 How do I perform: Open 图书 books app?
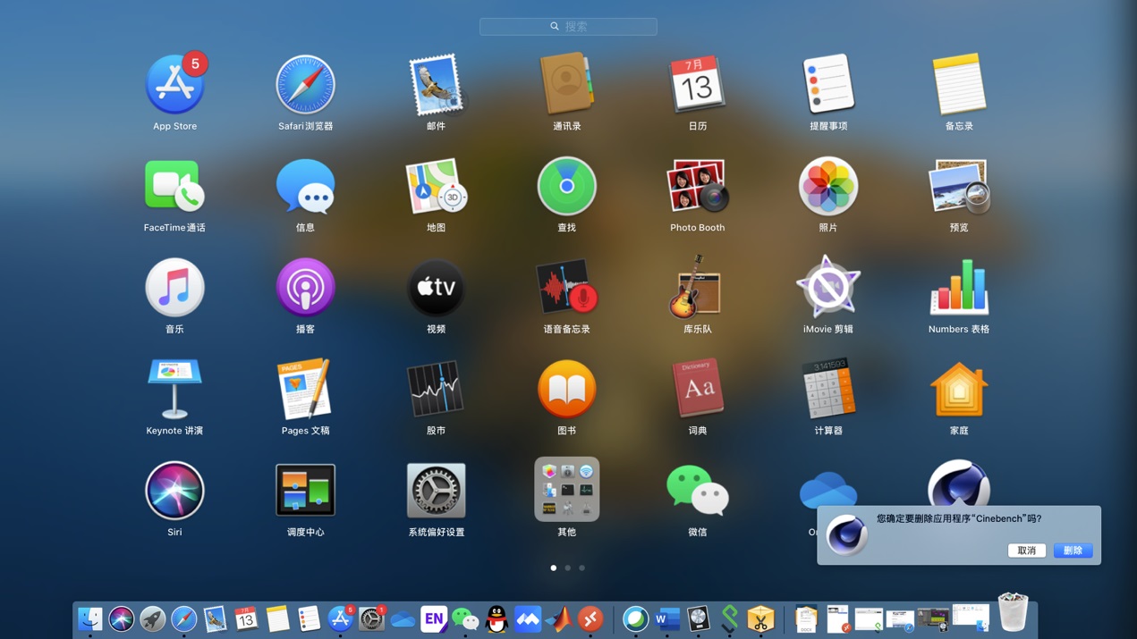click(x=566, y=389)
